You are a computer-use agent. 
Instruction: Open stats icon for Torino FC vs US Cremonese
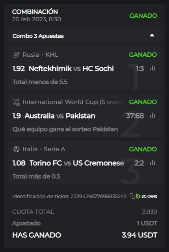point(152,163)
